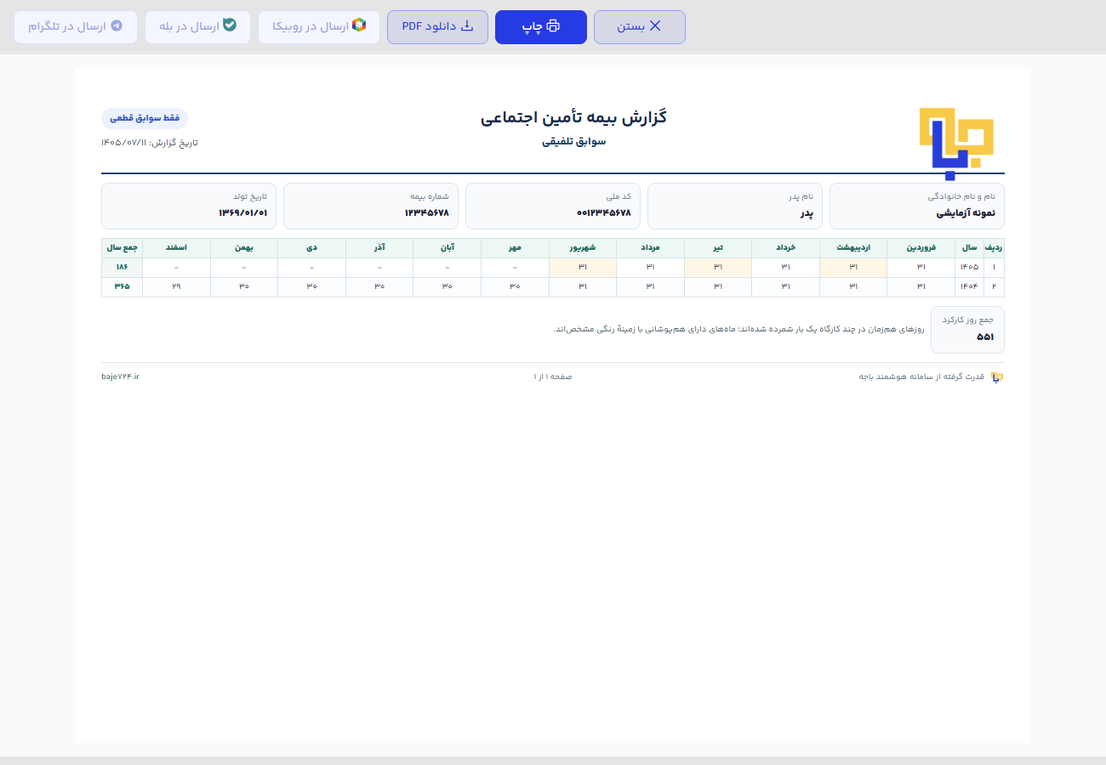This screenshot has height=765, width=1106.
Task: Click the صفحه ۱ از ۱ page indicator
Action: point(553,377)
